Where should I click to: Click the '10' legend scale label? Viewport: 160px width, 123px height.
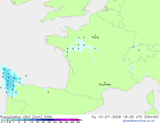click(x=32, y=122)
